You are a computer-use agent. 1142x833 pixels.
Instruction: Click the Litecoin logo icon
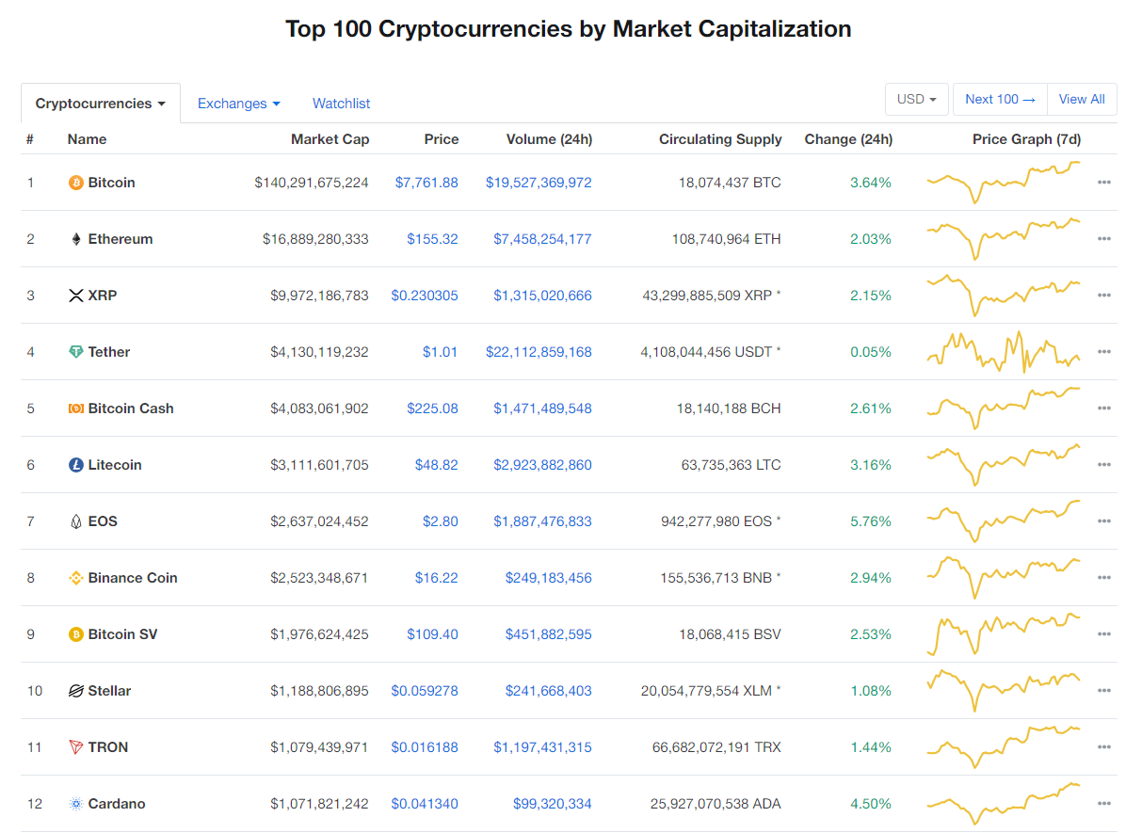tap(76, 465)
